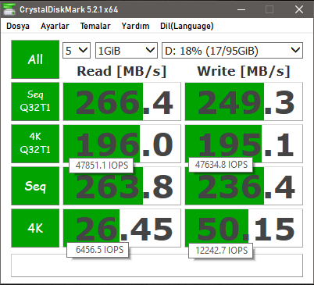Close the CrystalDiskMark window
314x285 pixels.
299,9
